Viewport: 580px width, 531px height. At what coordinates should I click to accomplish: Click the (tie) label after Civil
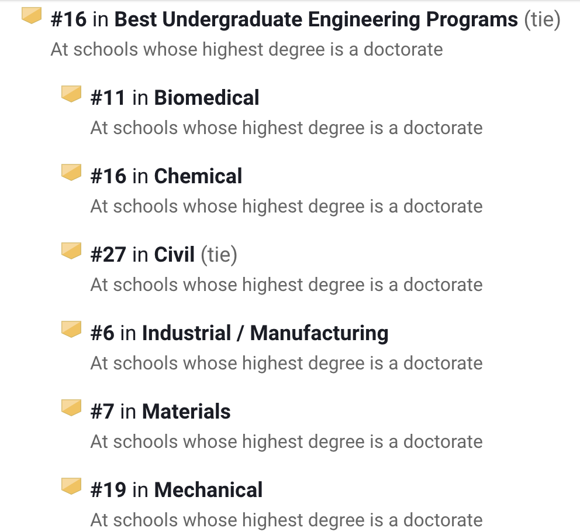[x=219, y=255]
